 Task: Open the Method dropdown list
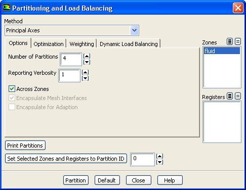(134, 30)
